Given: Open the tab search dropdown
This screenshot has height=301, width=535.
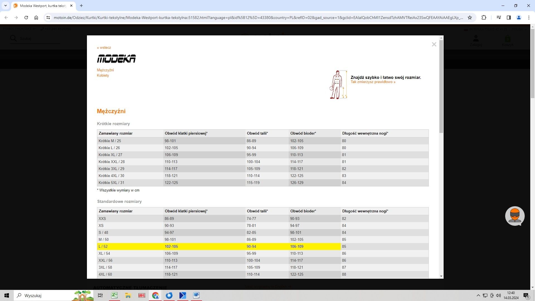Looking at the screenshot, I should pos(5,6).
